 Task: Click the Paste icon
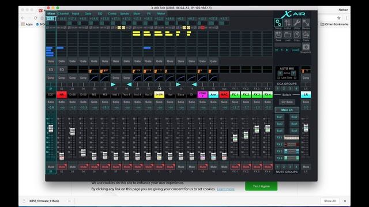306,36
